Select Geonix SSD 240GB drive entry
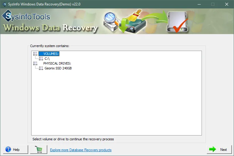234x156 pixels. [x=58, y=68]
